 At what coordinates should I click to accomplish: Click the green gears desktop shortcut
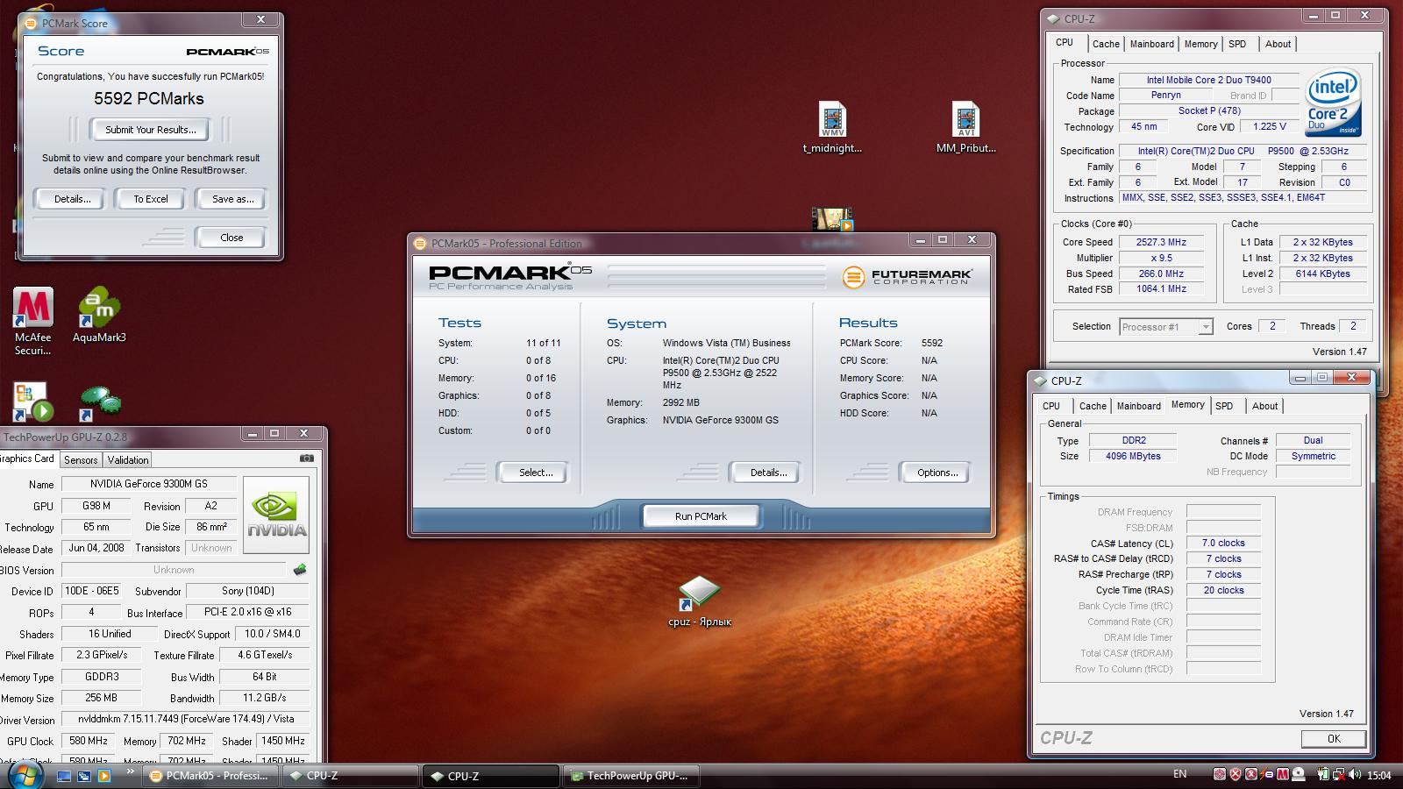click(100, 403)
